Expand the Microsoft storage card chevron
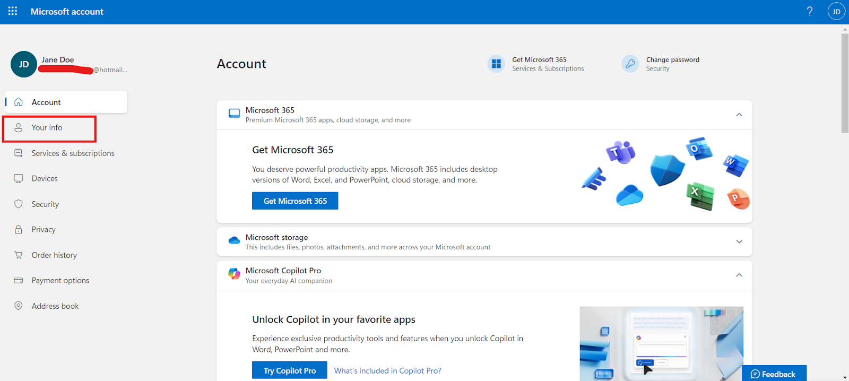This screenshot has height=381, width=849. [x=739, y=241]
